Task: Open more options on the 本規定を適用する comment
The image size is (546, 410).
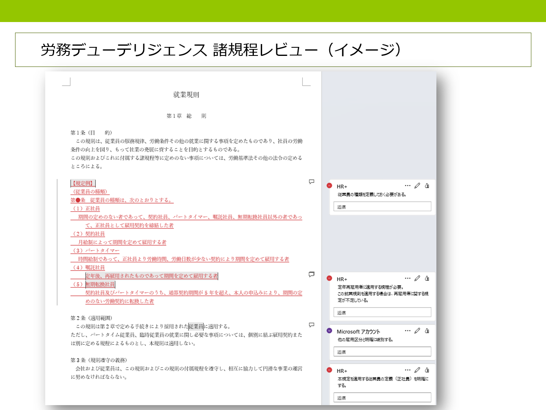Action: (x=407, y=370)
